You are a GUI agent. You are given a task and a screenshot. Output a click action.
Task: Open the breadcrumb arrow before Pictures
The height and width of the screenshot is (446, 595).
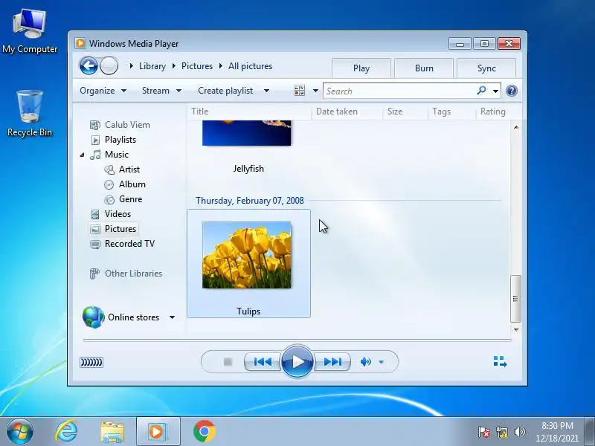pyautogui.click(x=174, y=66)
